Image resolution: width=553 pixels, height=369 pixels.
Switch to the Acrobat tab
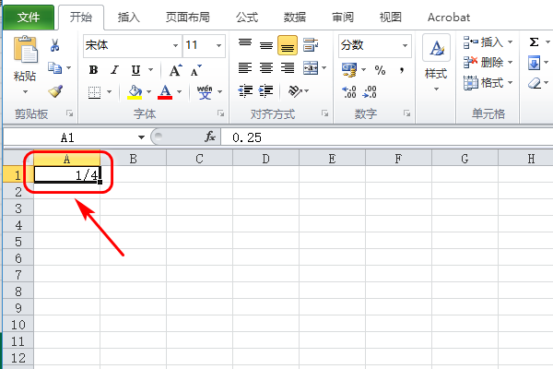(x=449, y=17)
